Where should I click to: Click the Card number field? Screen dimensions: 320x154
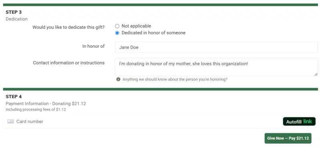(x=143, y=121)
